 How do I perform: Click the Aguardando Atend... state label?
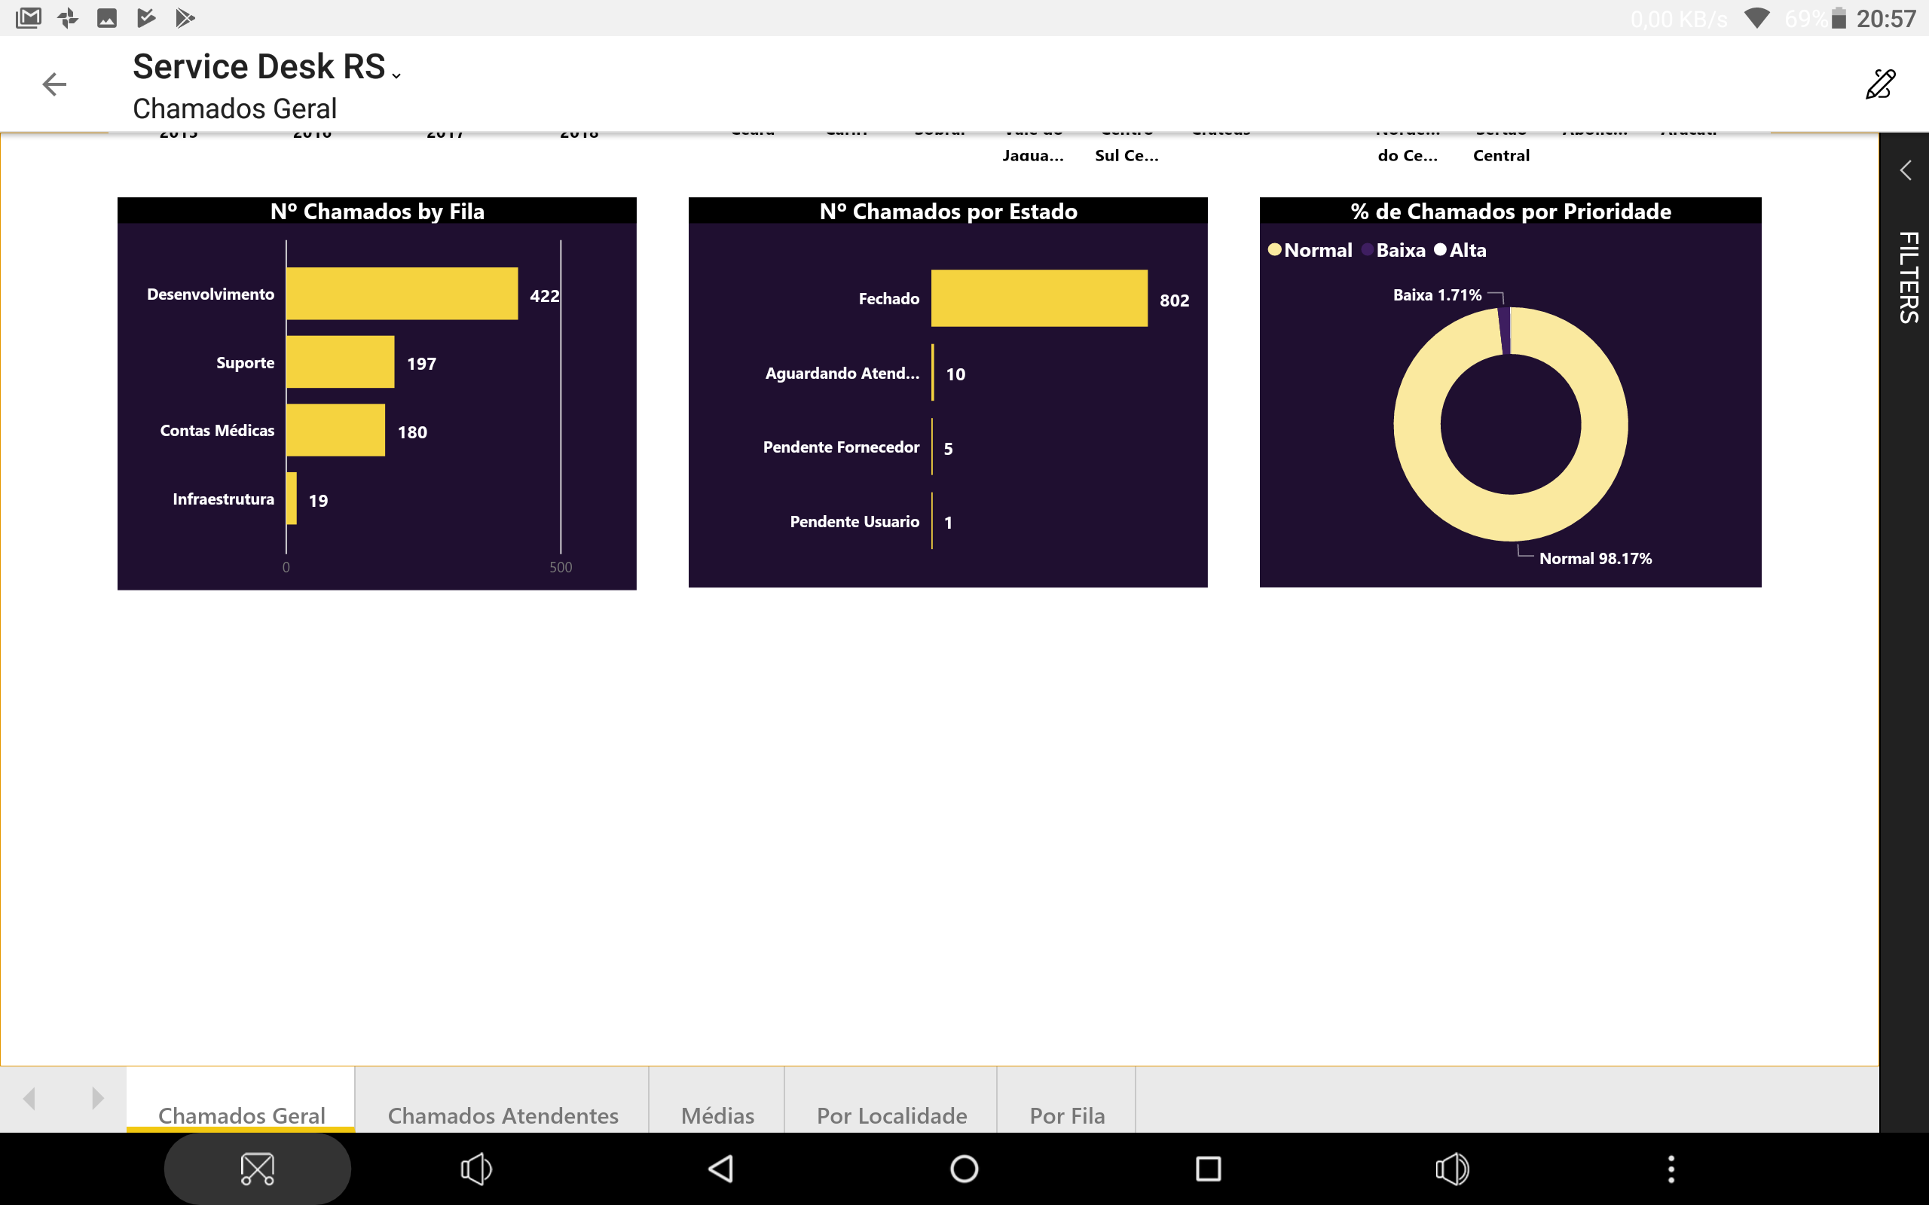(x=842, y=373)
